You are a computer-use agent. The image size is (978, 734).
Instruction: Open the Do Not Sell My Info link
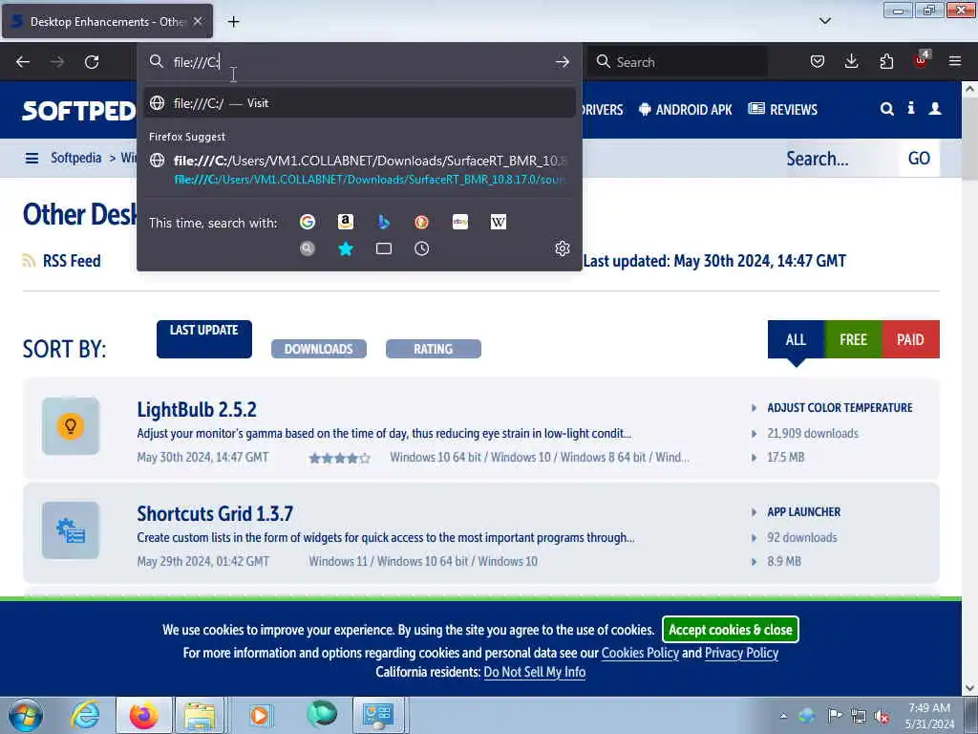click(535, 672)
